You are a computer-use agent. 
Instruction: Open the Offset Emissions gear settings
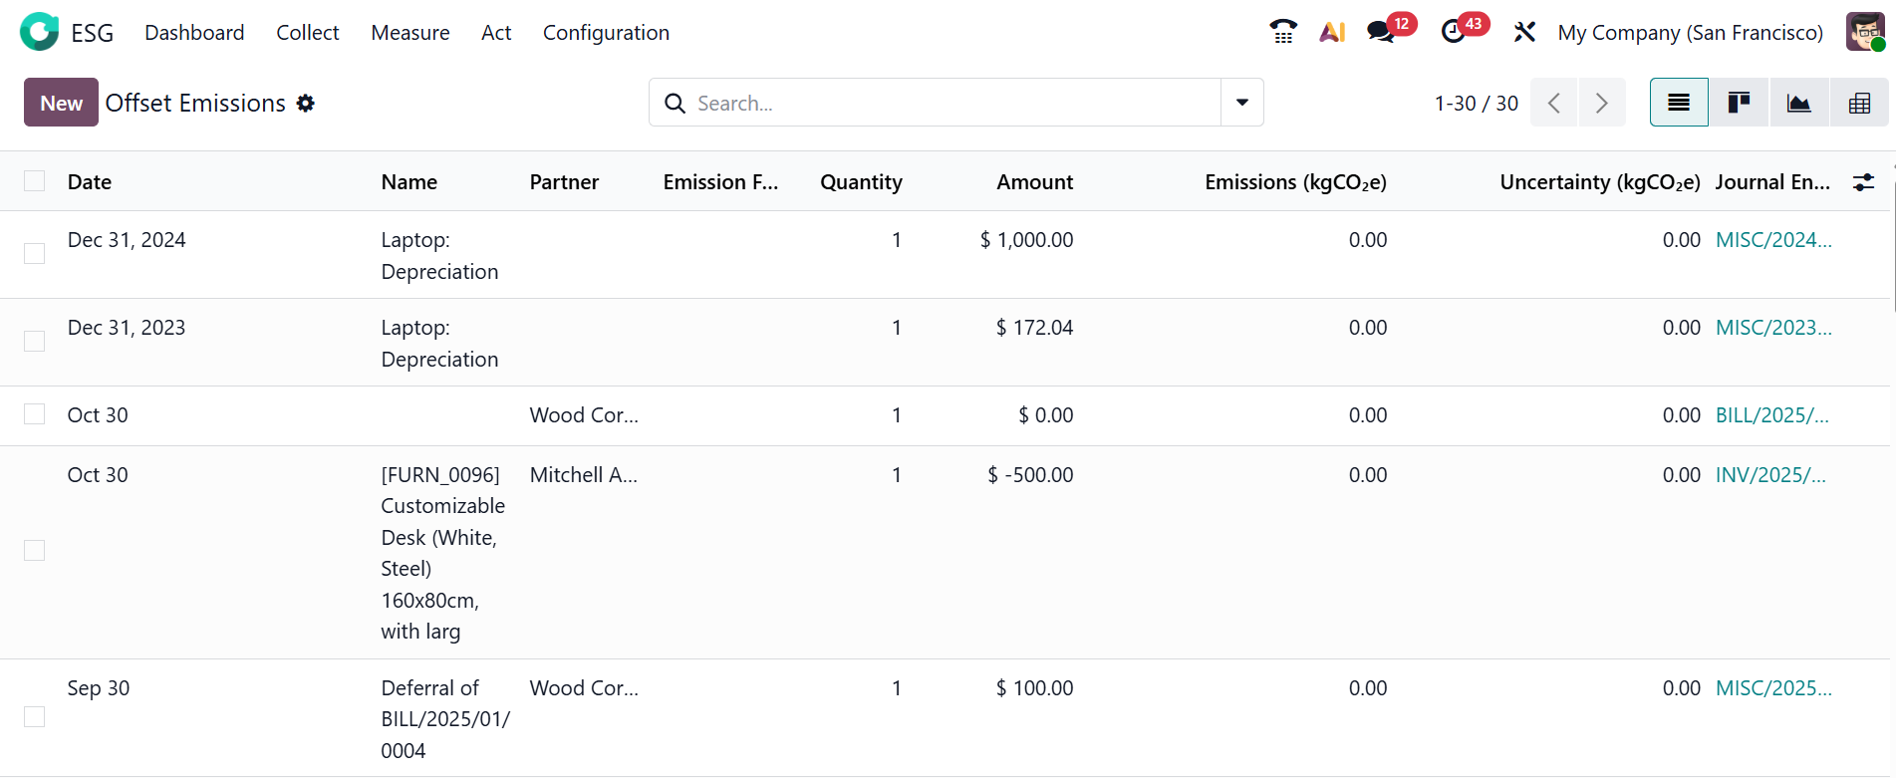click(306, 103)
